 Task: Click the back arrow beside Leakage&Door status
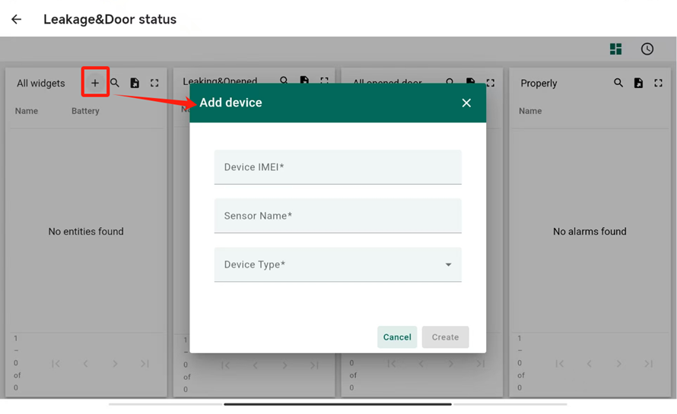16,20
